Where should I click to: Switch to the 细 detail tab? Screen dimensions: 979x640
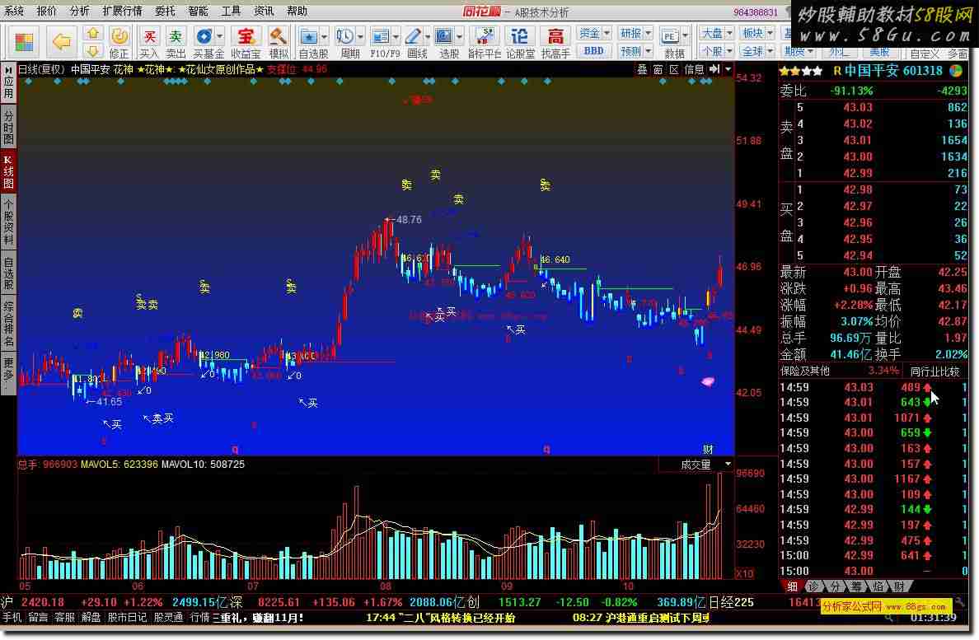pos(792,586)
